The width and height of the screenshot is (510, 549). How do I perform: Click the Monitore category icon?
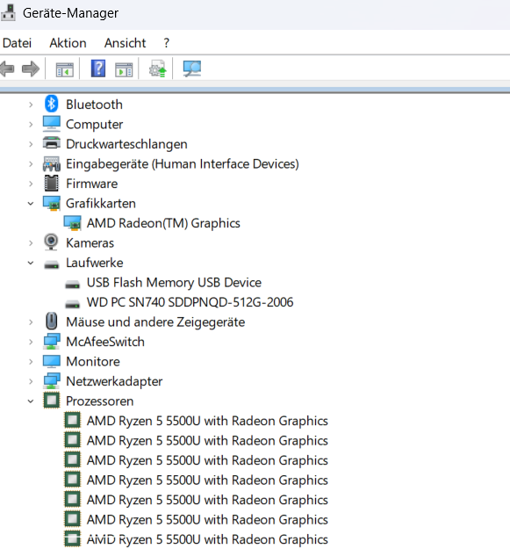pyautogui.click(x=52, y=361)
